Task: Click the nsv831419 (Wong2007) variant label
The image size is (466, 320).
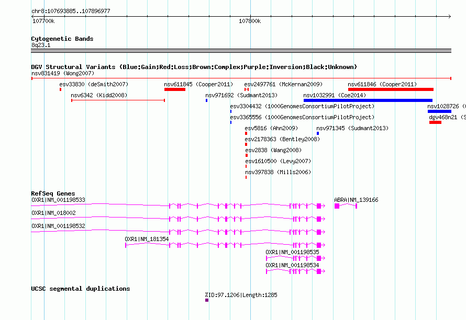Action: pyautogui.click(x=63, y=73)
